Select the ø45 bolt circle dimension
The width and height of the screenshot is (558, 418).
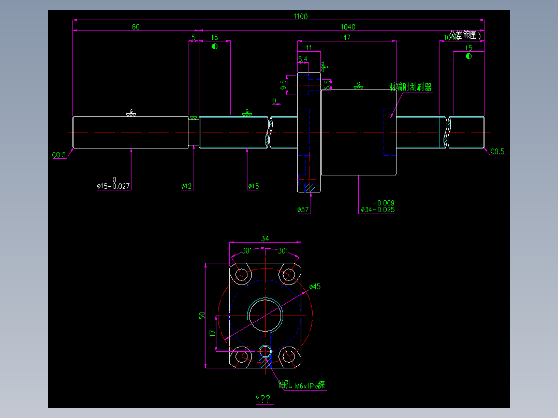(316, 286)
